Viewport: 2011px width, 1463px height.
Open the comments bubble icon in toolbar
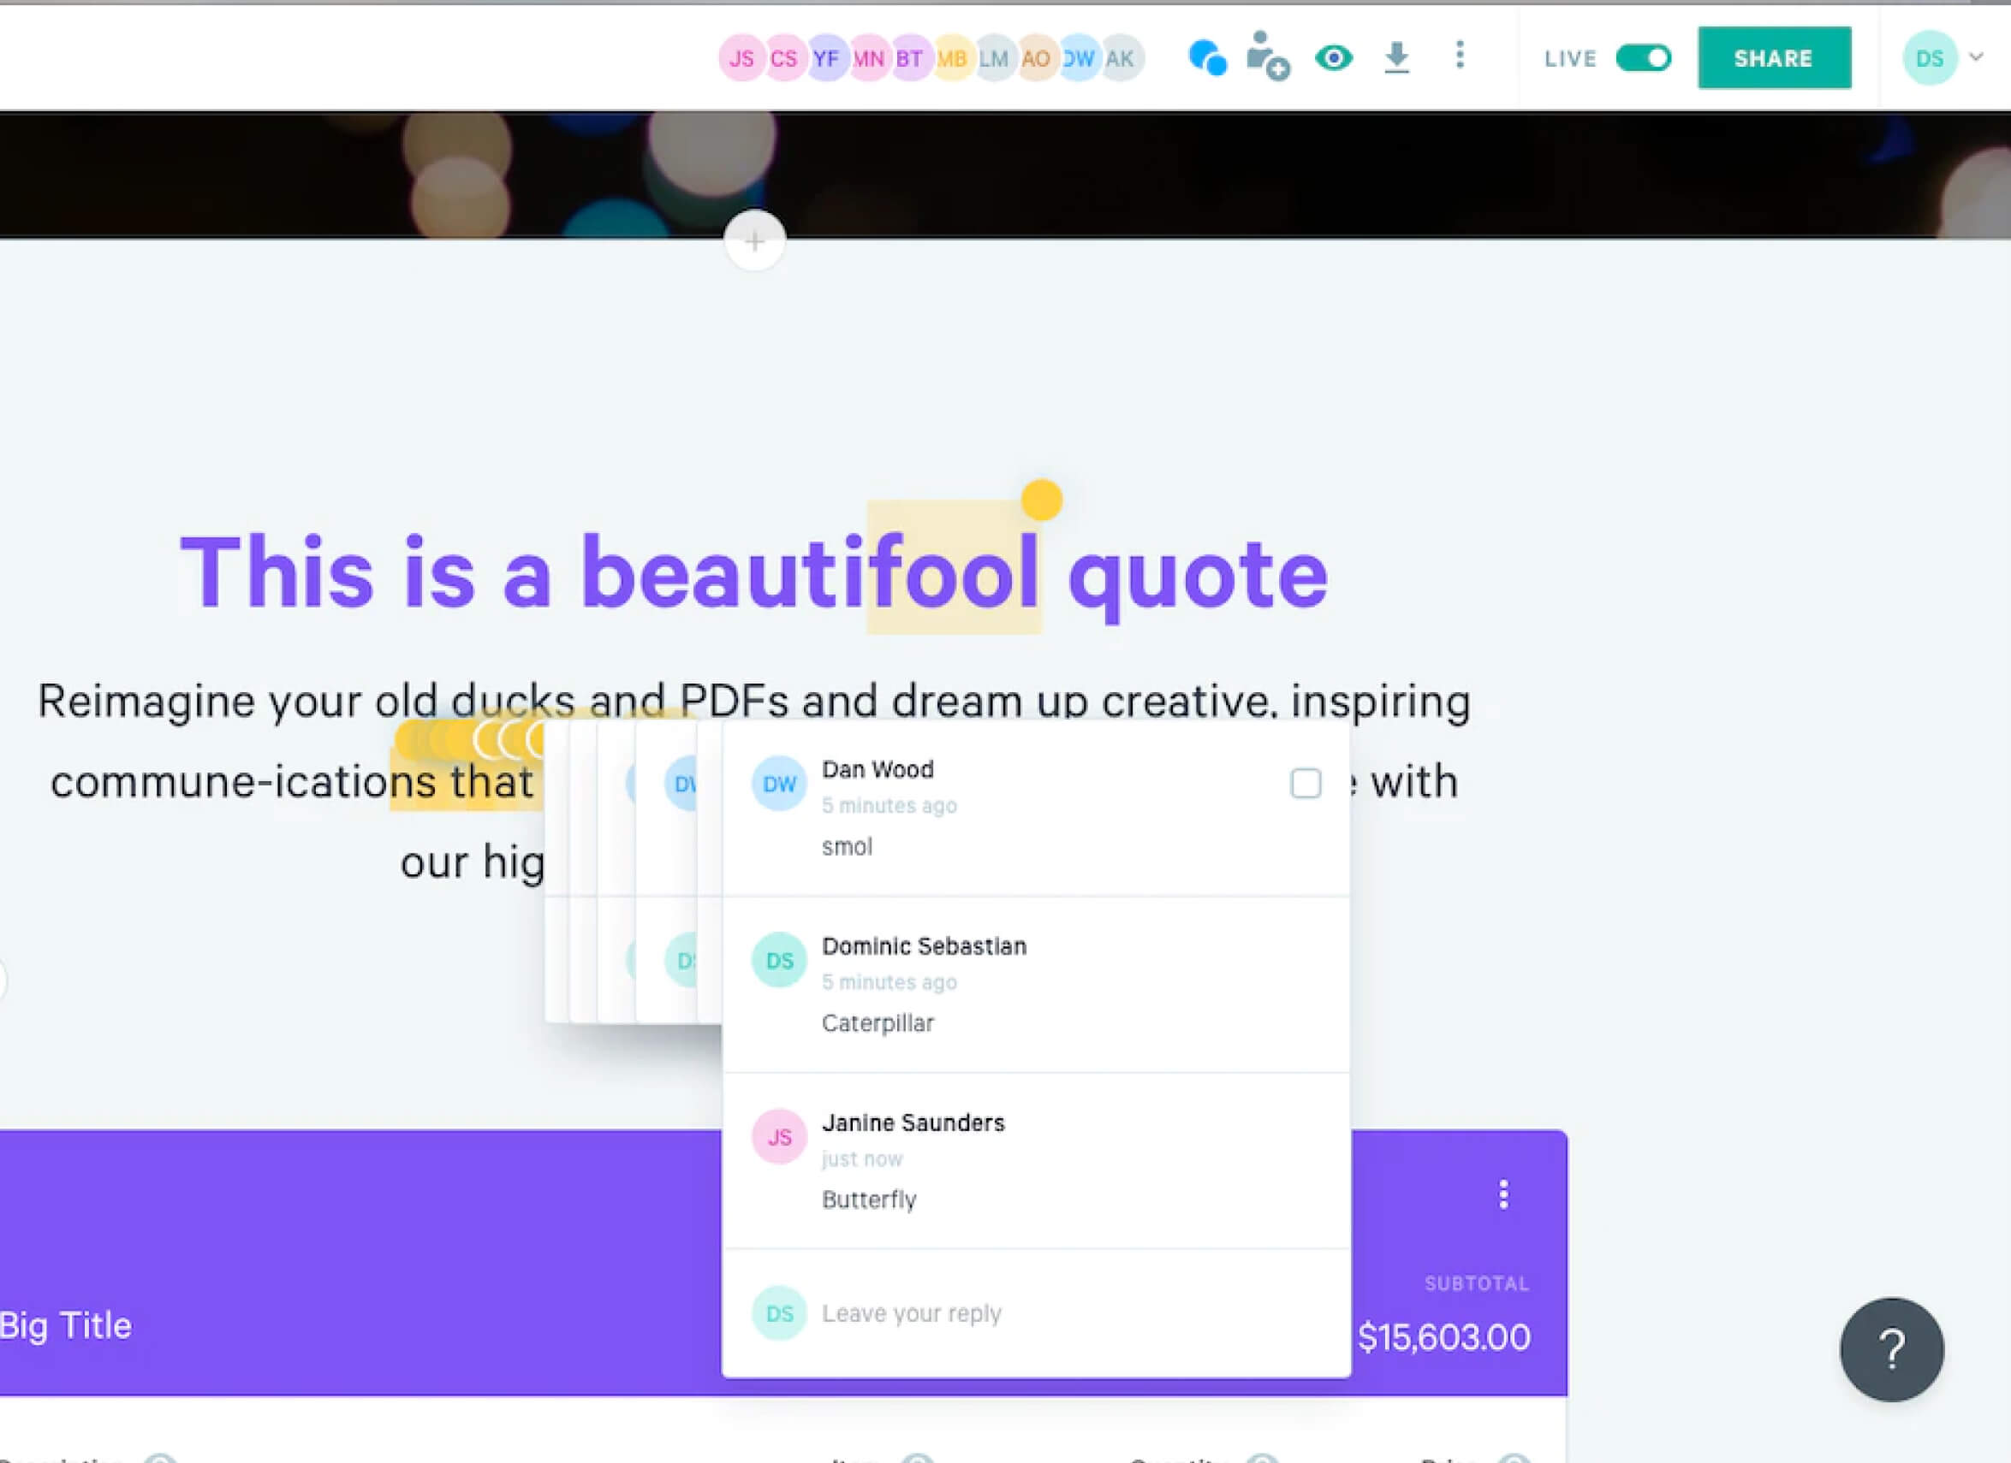[1207, 58]
